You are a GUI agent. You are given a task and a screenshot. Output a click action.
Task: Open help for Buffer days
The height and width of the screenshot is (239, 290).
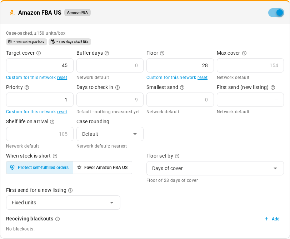tap(107, 53)
